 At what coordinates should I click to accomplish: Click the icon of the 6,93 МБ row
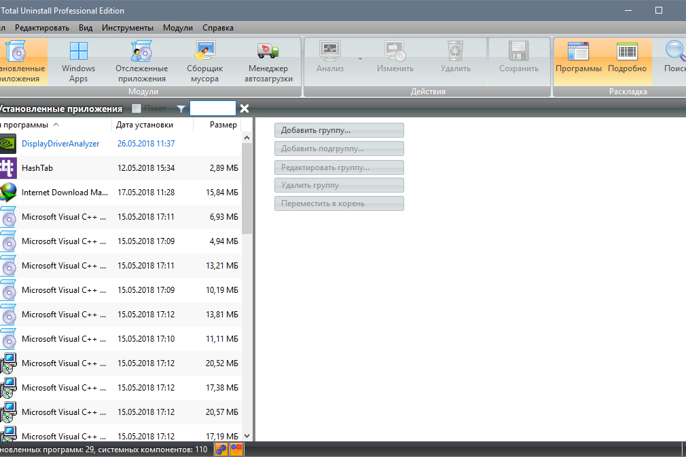tap(8, 217)
